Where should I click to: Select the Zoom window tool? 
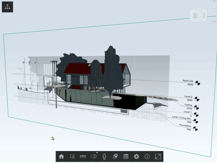(x=72, y=157)
